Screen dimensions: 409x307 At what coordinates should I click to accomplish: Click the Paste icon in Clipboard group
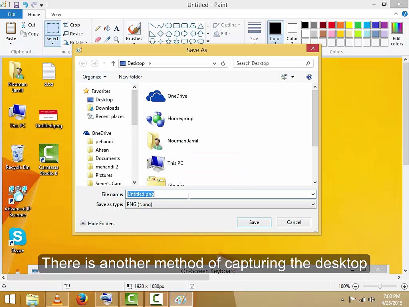11,28
